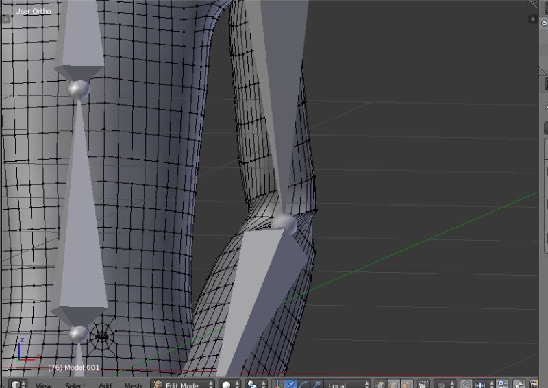Select the scale manipulator icon
This screenshot has height=388, width=548.
[x=316, y=384]
